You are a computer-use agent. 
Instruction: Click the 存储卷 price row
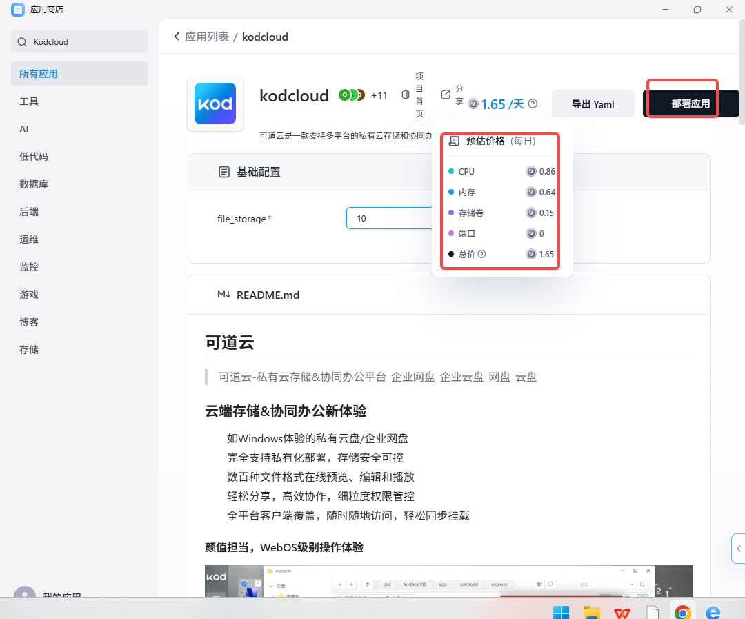[x=501, y=213]
